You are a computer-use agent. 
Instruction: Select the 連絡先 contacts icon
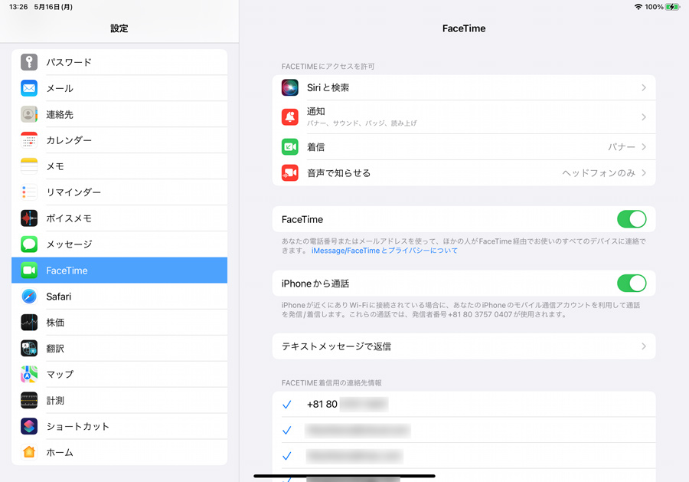[29, 114]
